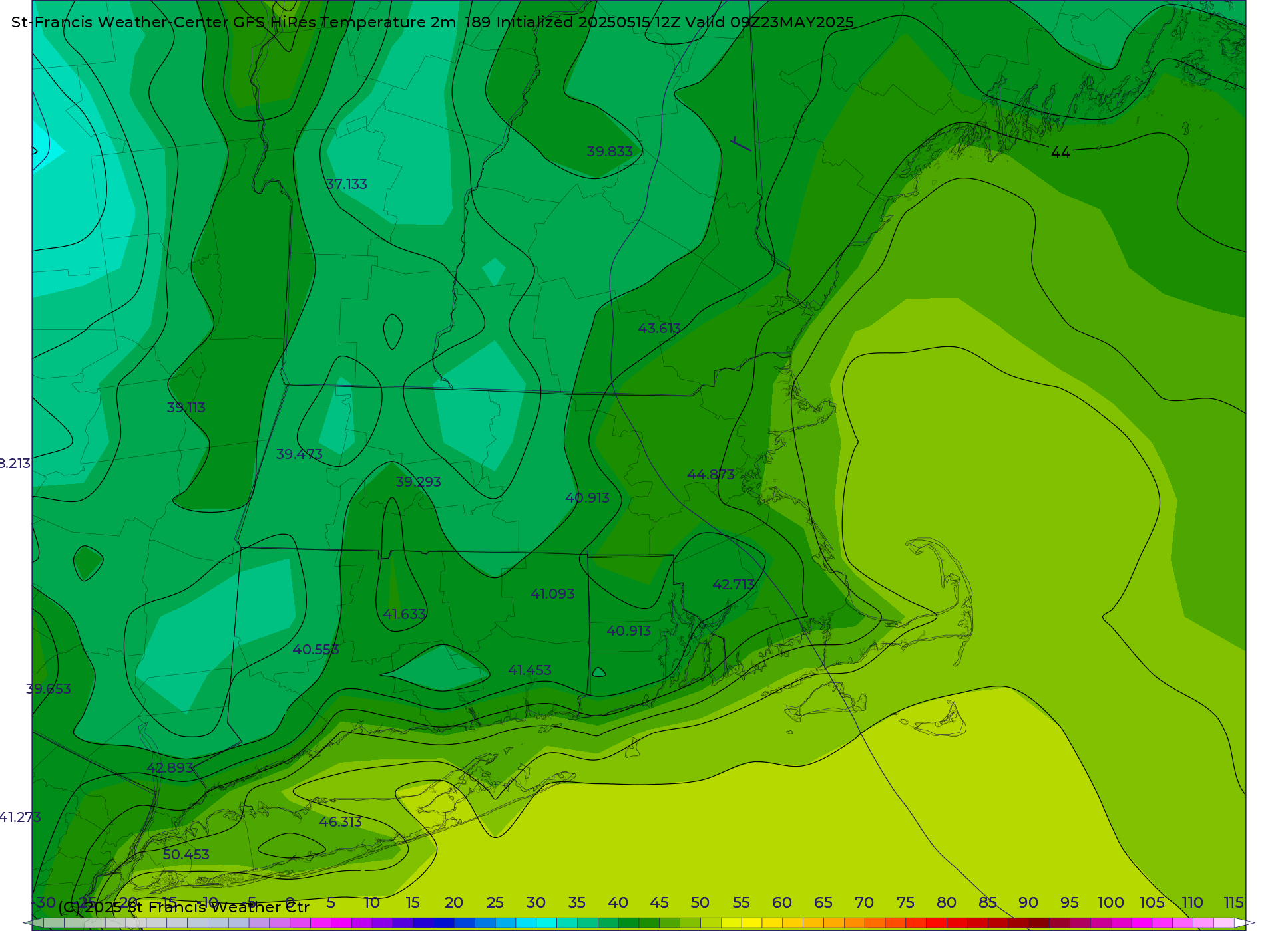Click the 45 color scale label
The width and height of the screenshot is (1278, 931).
[659, 903]
